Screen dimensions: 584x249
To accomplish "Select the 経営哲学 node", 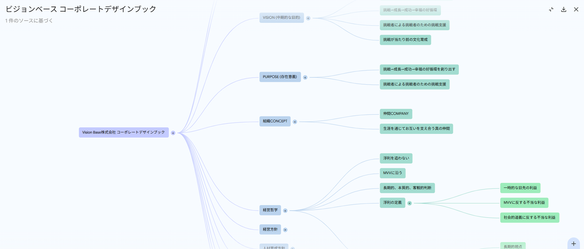I will (270, 210).
